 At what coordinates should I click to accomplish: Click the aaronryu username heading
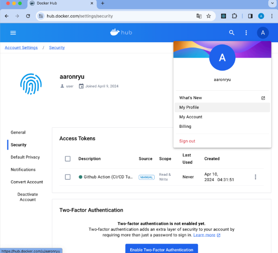72,77
